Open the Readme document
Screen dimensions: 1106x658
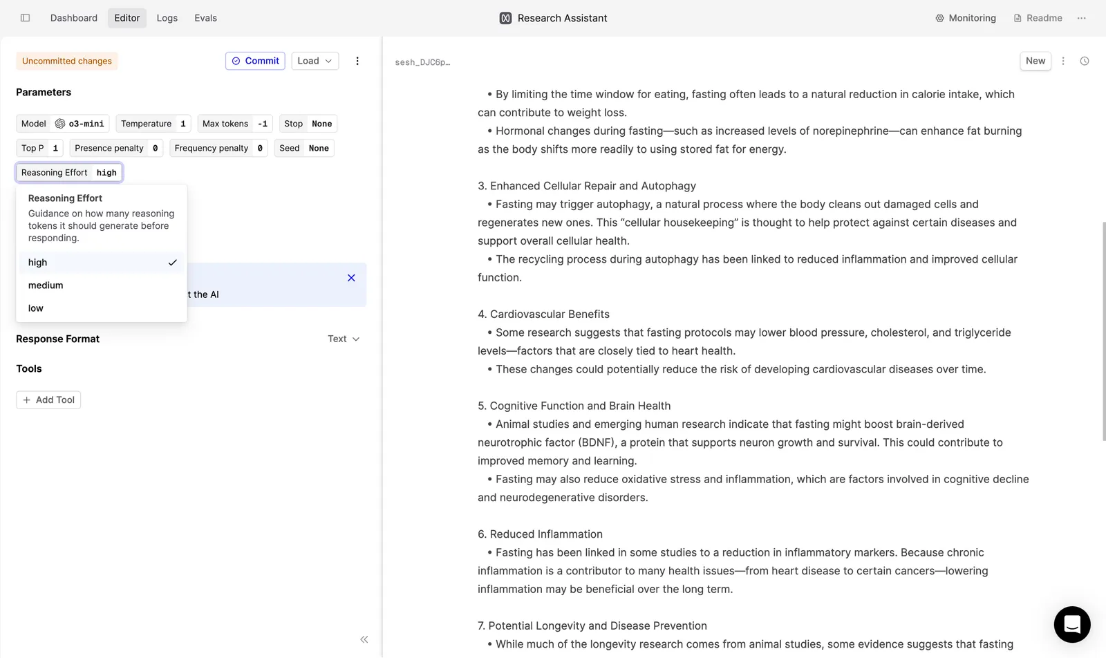[x=1038, y=18]
